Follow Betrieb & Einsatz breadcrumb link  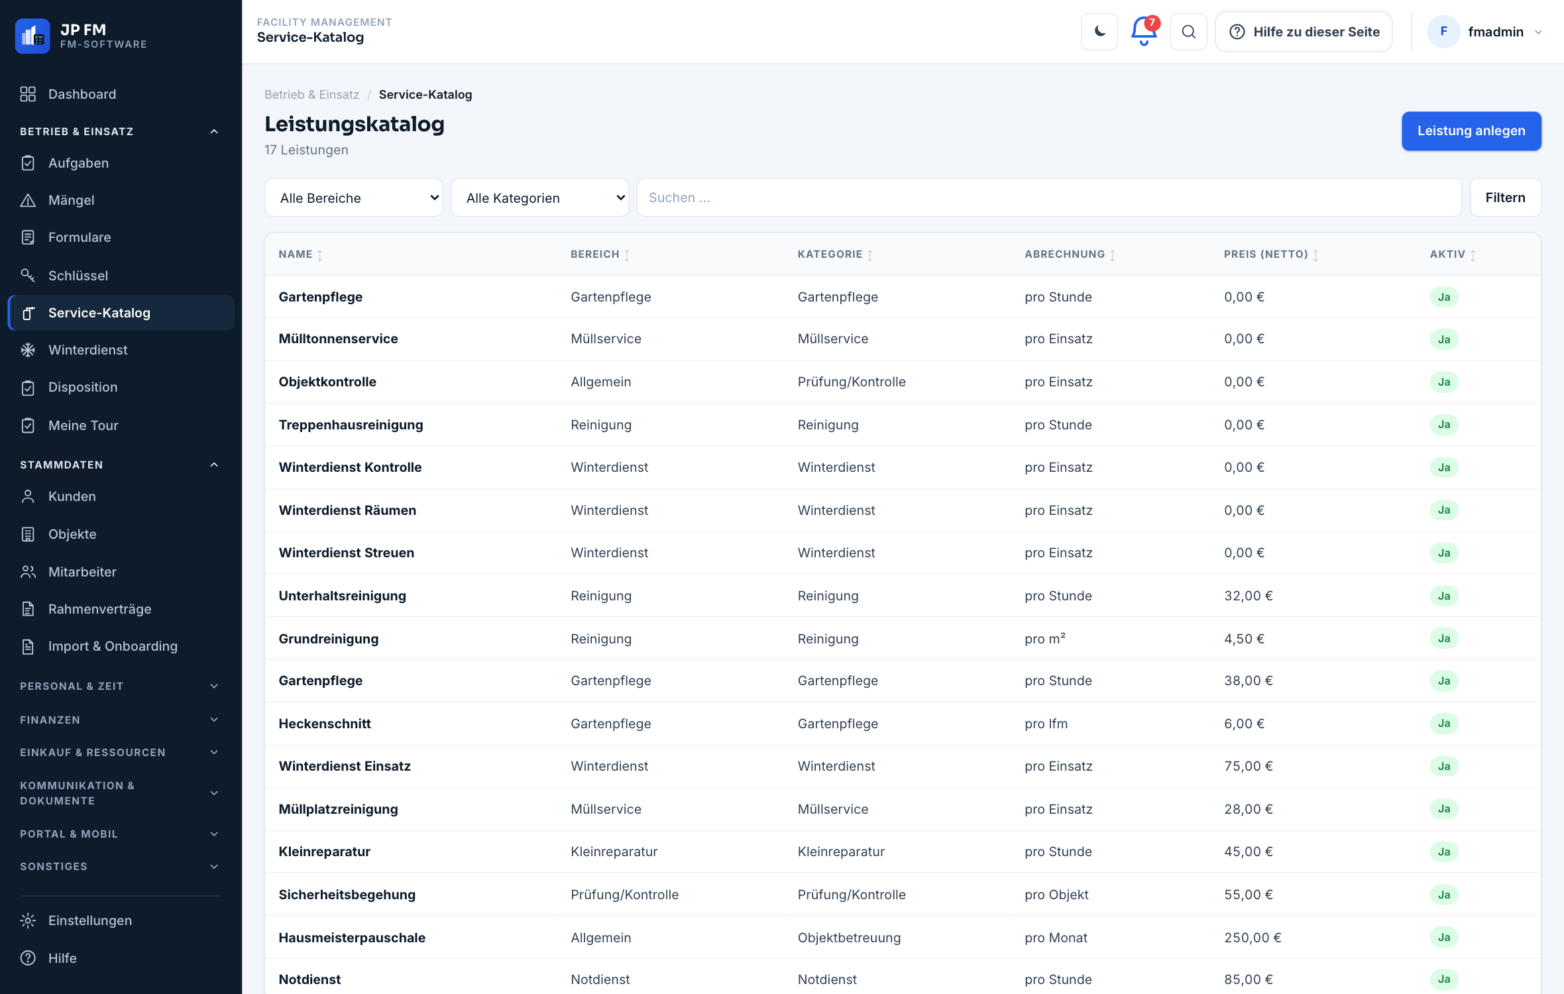click(311, 95)
